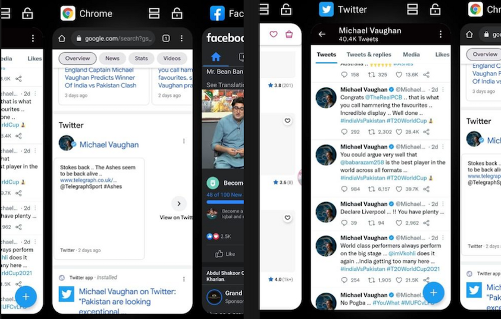Image resolution: width=501 pixels, height=319 pixels.
Task: Open 'Michael Vaughan on Twitter: Pakistan are looking' result
Action: [127, 301]
